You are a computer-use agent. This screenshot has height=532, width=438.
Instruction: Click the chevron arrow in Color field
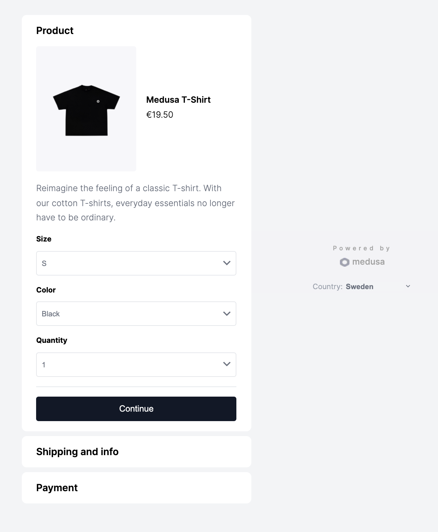click(x=227, y=314)
